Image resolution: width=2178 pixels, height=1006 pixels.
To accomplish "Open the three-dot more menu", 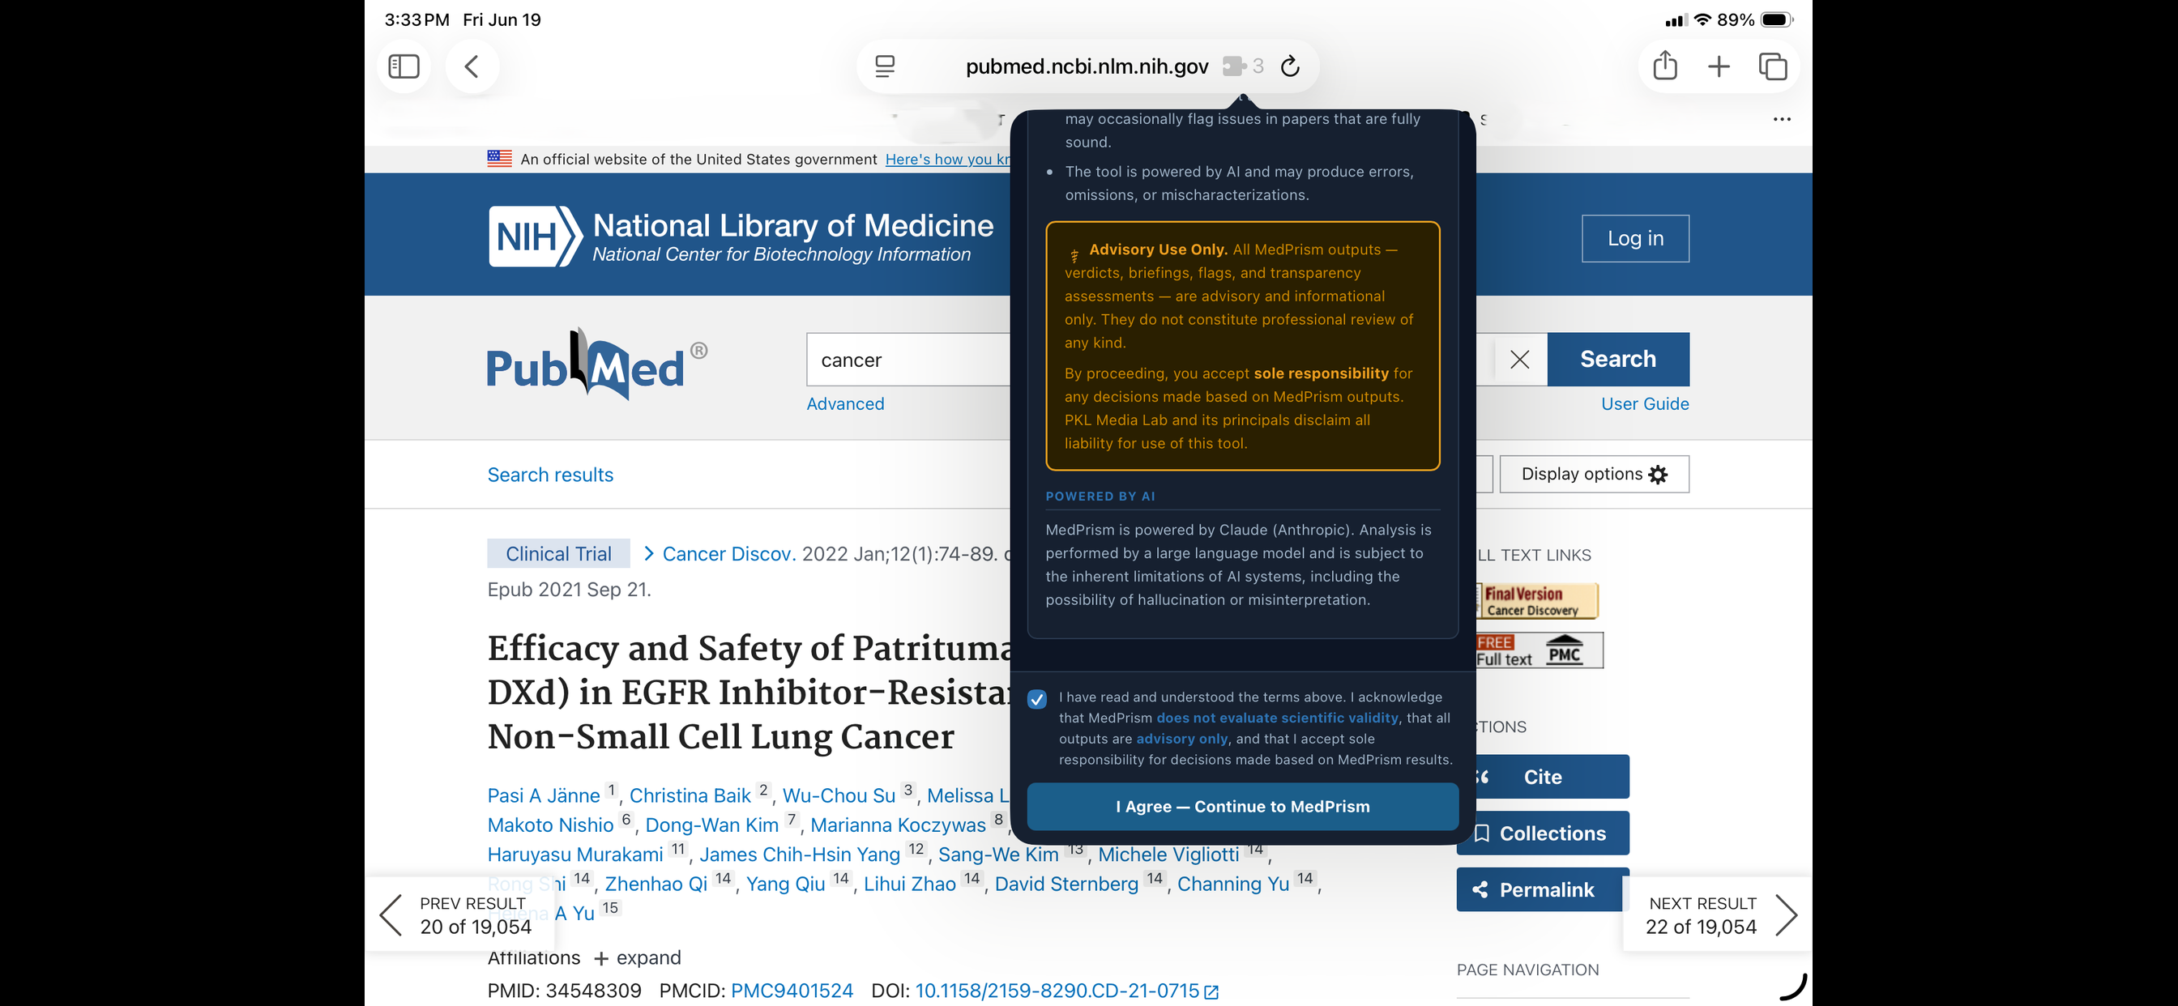I will pos(1782,119).
